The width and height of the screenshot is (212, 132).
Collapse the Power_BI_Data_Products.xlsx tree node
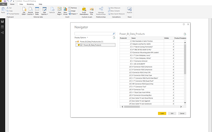(76, 42)
